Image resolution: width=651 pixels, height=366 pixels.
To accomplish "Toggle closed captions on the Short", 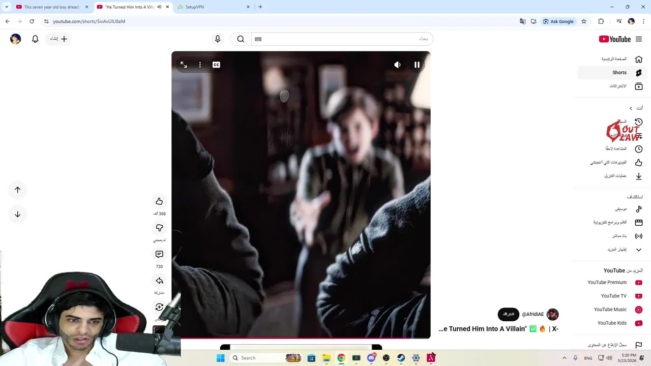I will (x=216, y=65).
